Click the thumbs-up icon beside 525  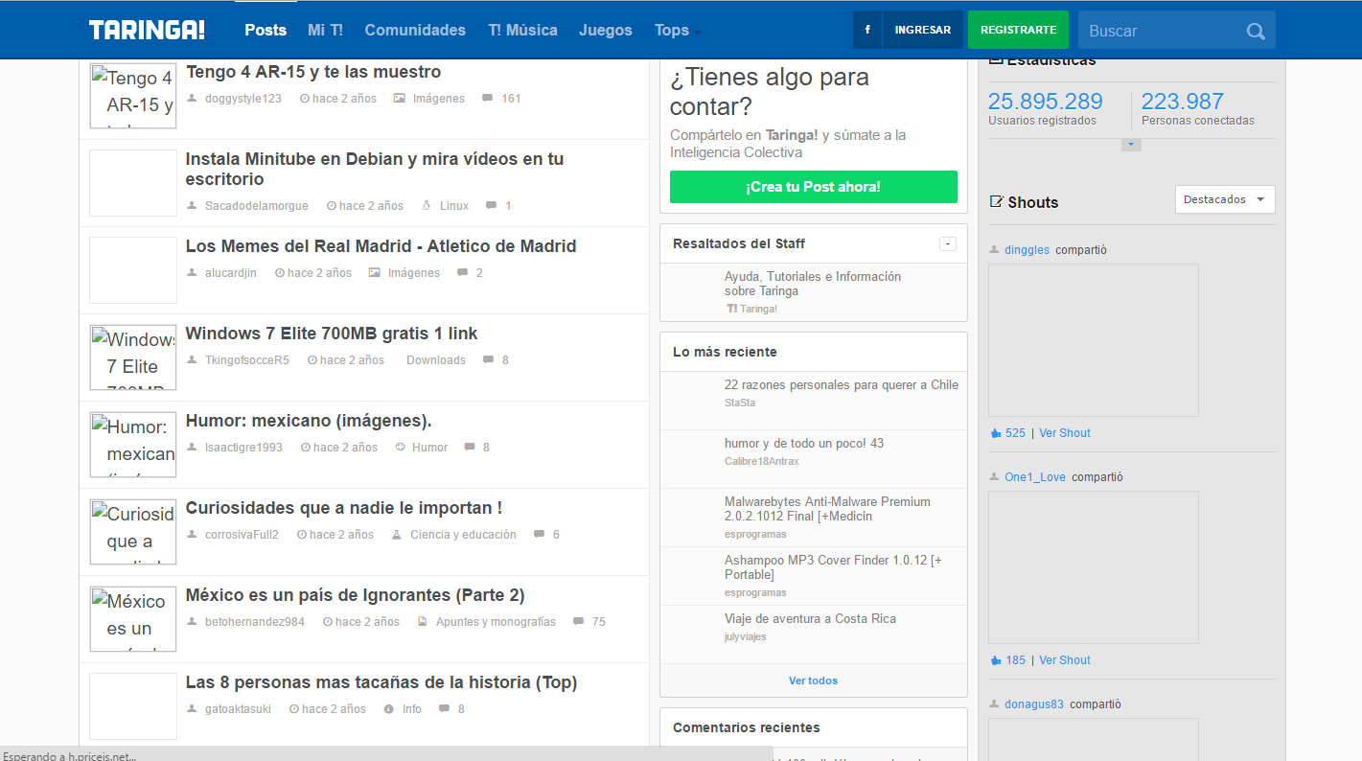pyautogui.click(x=995, y=433)
